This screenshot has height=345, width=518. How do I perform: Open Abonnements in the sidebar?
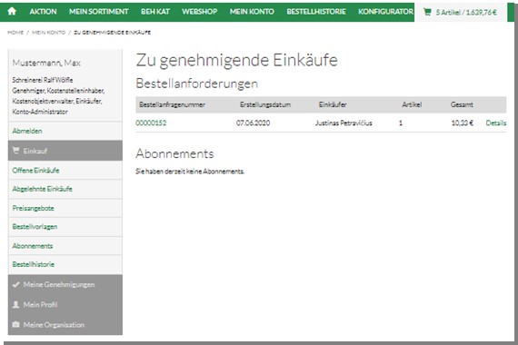click(33, 246)
